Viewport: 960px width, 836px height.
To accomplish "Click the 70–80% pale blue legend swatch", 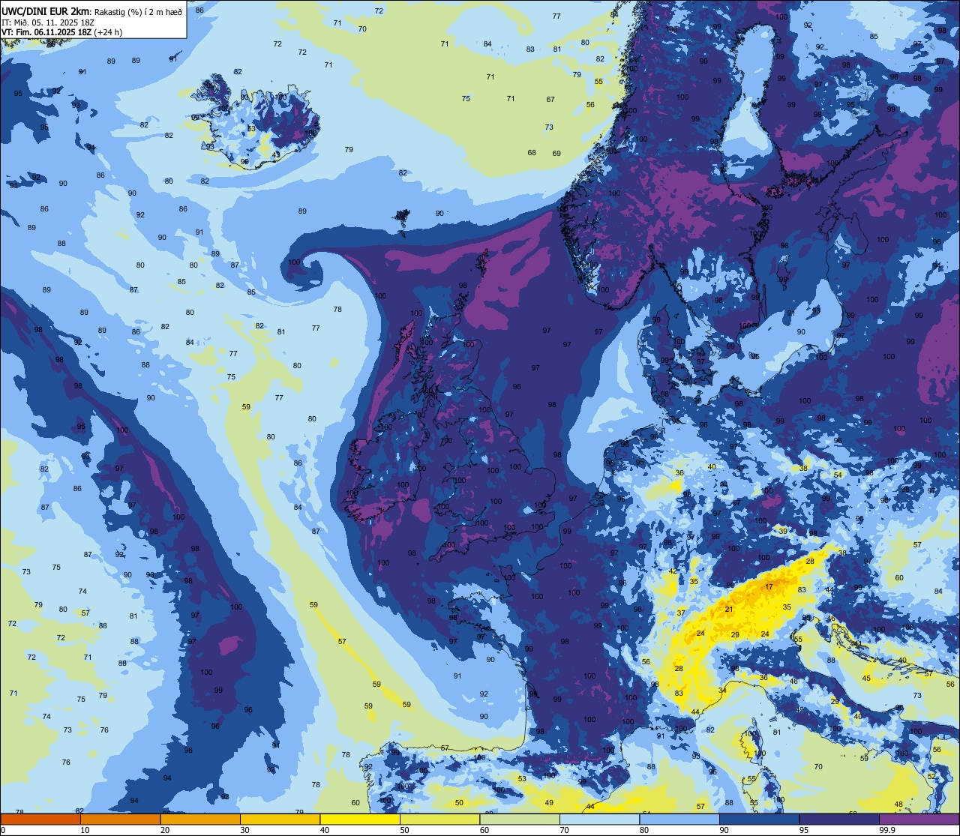I will click(599, 819).
